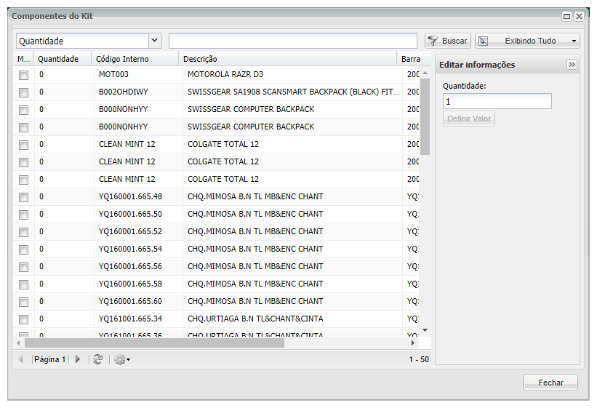Click the SWISSGEAR SA1908 SCANSMART BACKPACK cell

click(292, 92)
